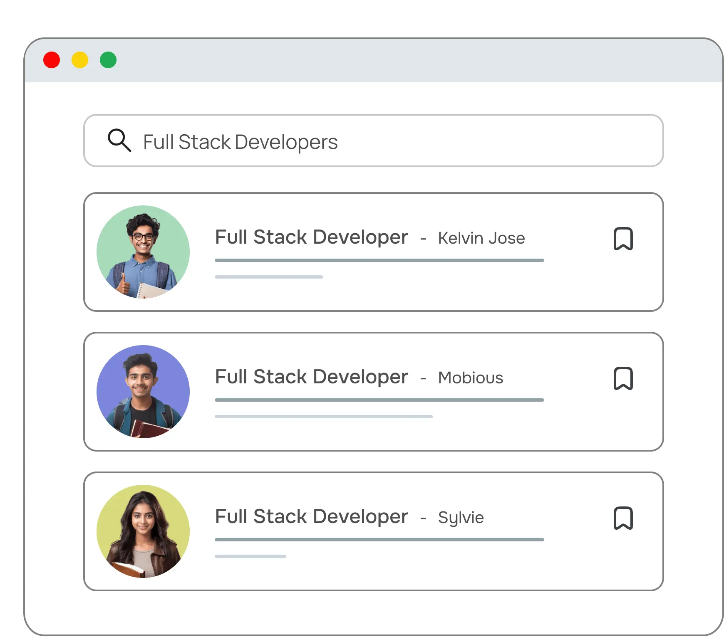This screenshot has height=637, width=724.
Task: Click the dark bar under Kelvin Jose's title
Action: pyautogui.click(x=379, y=260)
